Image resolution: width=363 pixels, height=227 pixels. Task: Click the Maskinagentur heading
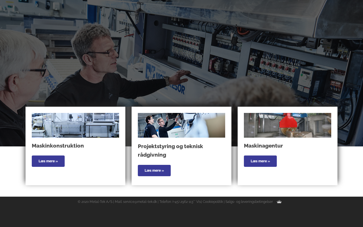263,146
